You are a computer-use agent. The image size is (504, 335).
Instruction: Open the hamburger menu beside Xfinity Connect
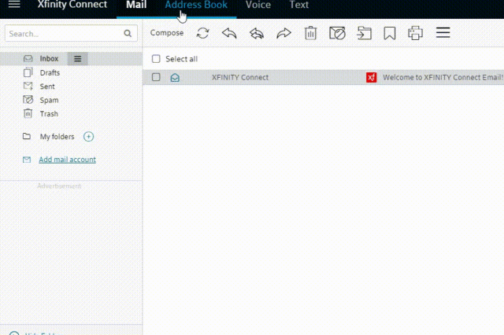click(x=14, y=6)
